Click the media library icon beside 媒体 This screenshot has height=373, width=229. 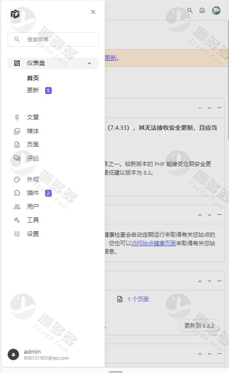click(17, 131)
